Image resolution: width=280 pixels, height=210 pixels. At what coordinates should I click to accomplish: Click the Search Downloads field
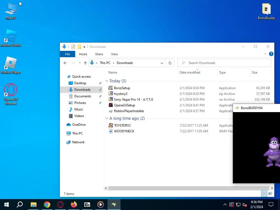pos(224,63)
